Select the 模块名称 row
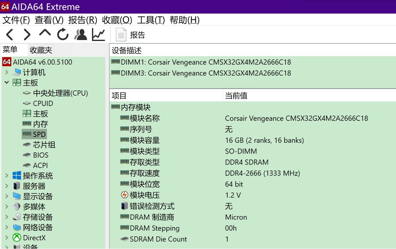 pos(253,118)
